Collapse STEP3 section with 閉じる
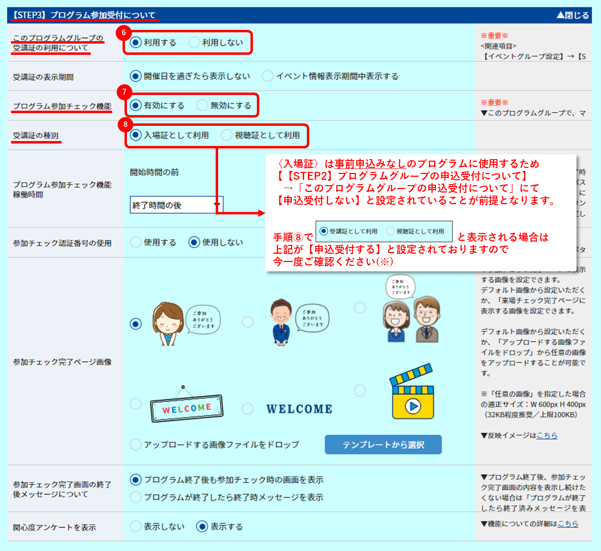The image size is (601, 551). [572, 15]
